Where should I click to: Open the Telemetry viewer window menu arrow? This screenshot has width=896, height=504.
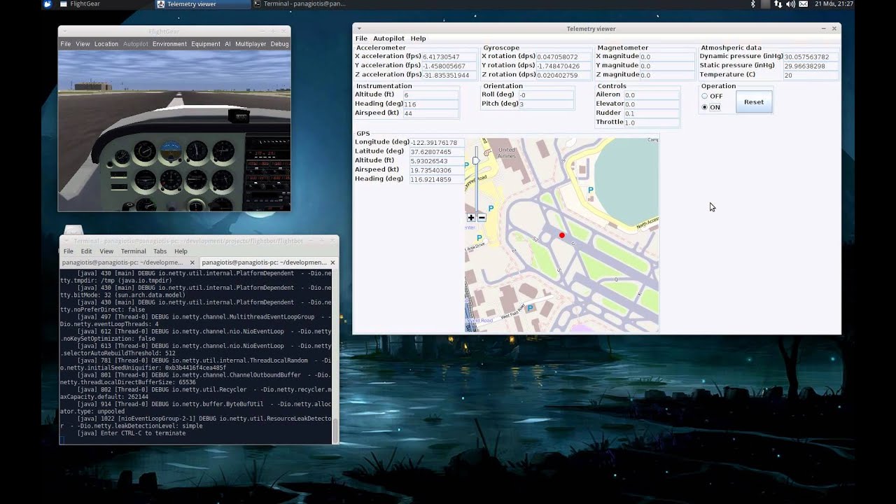coord(359,29)
